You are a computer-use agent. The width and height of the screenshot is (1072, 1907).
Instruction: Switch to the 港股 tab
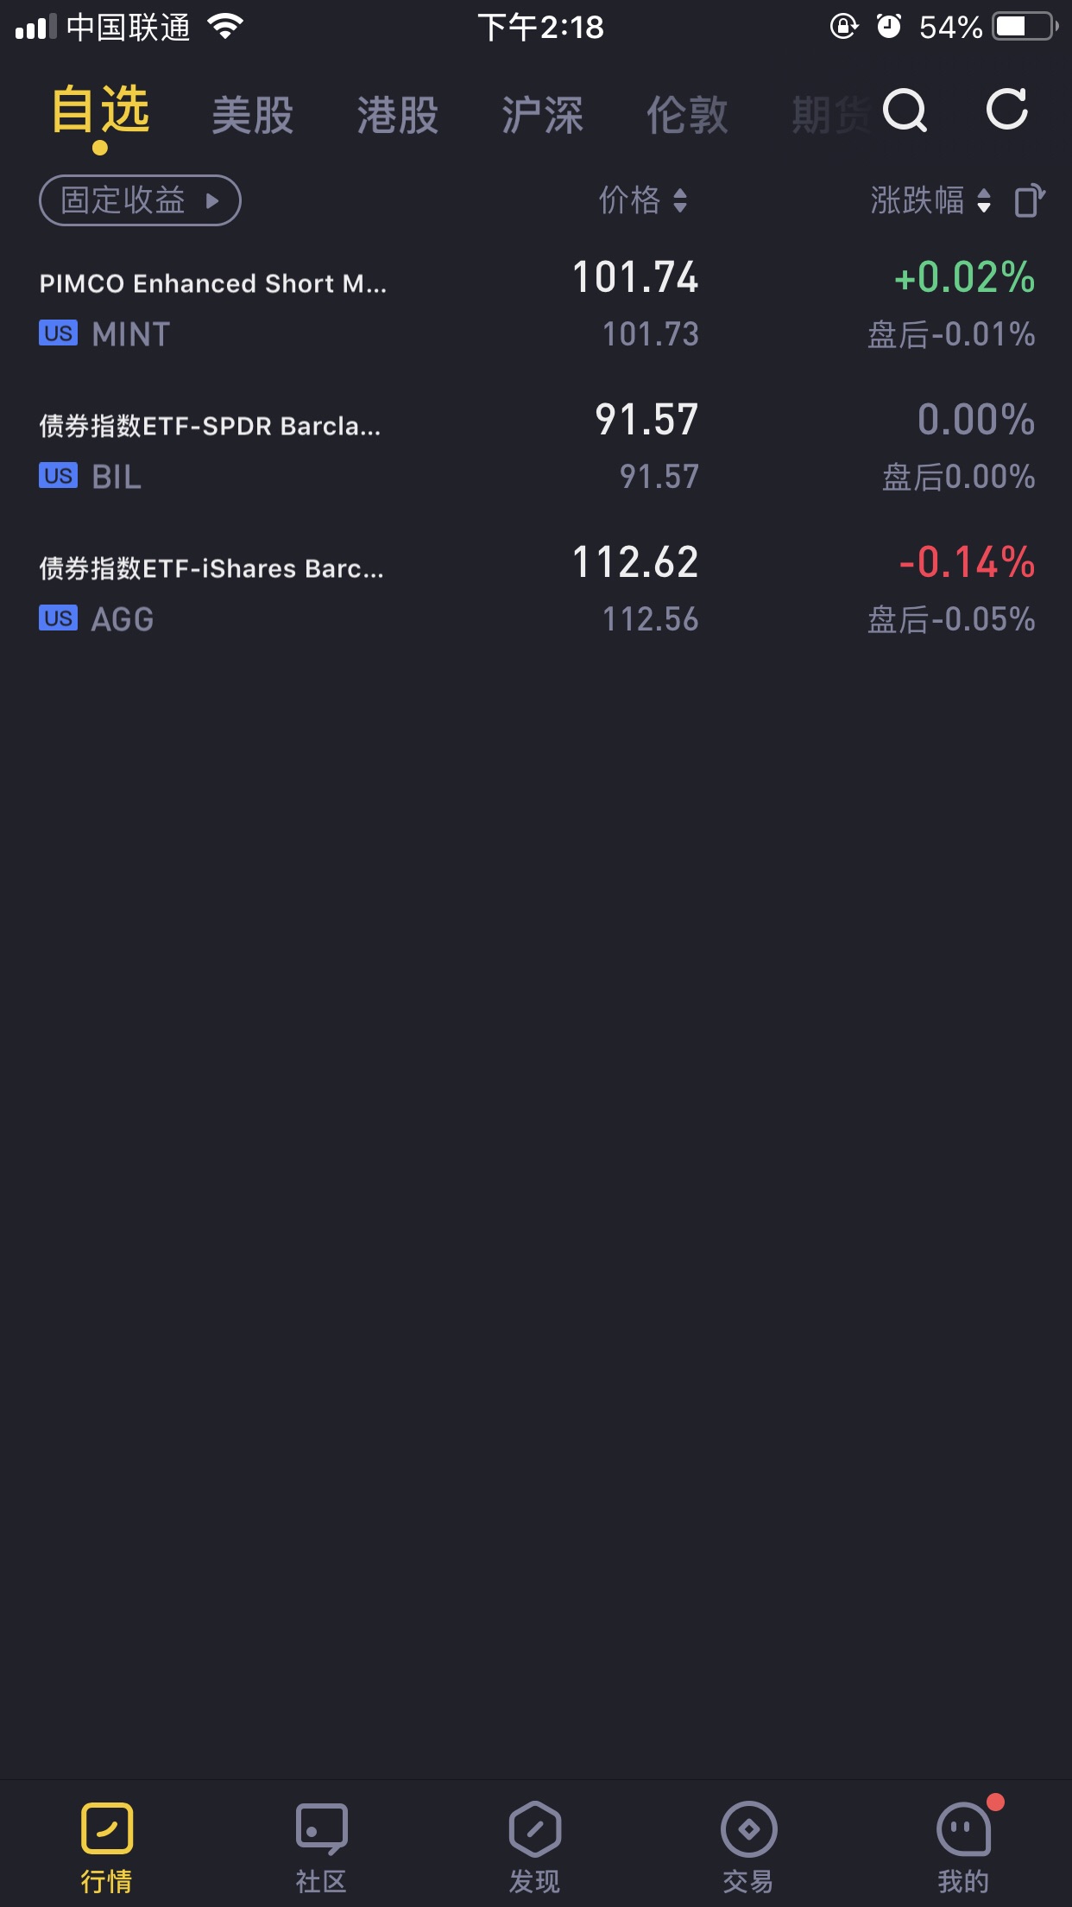[398, 115]
